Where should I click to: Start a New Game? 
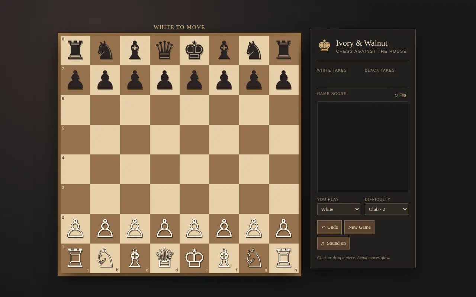(x=359, y=227)
